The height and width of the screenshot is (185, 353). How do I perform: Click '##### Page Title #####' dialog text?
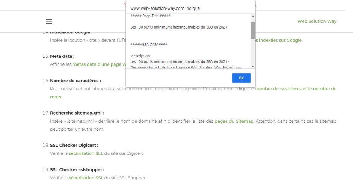(150, 16)
